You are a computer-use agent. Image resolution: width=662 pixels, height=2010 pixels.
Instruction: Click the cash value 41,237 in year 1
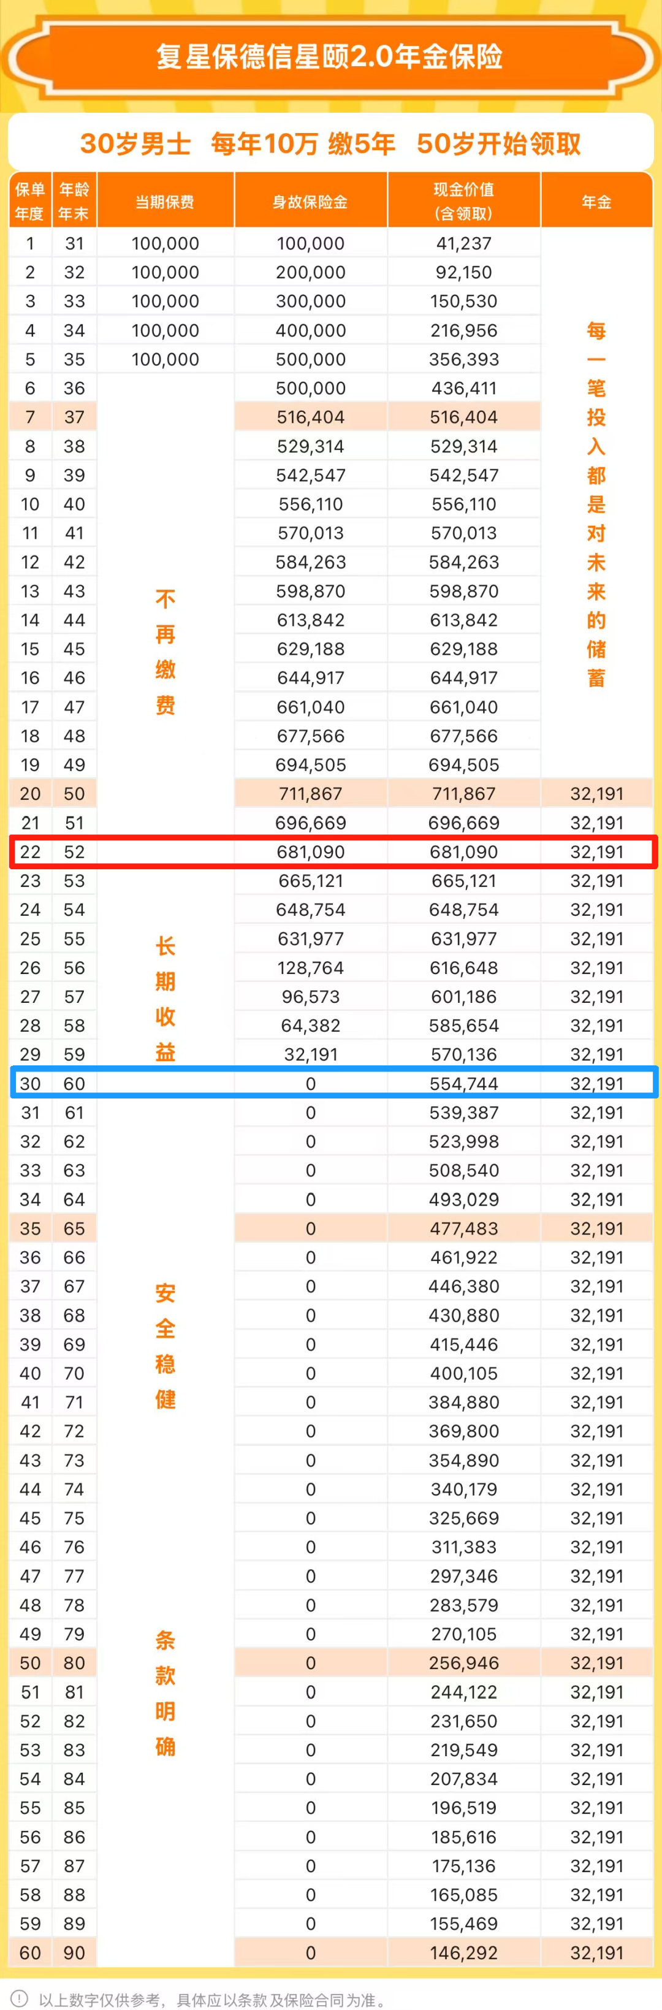pyautogui.click(x=464, y=243)
